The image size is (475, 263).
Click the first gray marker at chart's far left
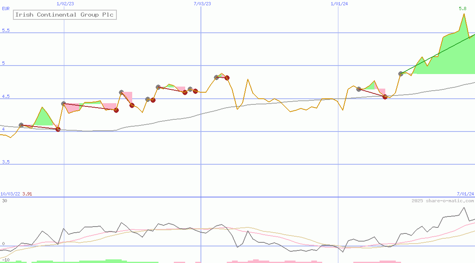(21, 125)
